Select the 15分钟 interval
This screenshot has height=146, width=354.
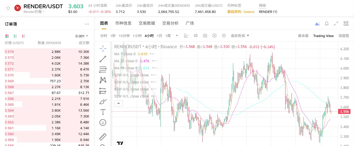pyautogui.click(x=124, y=36)
